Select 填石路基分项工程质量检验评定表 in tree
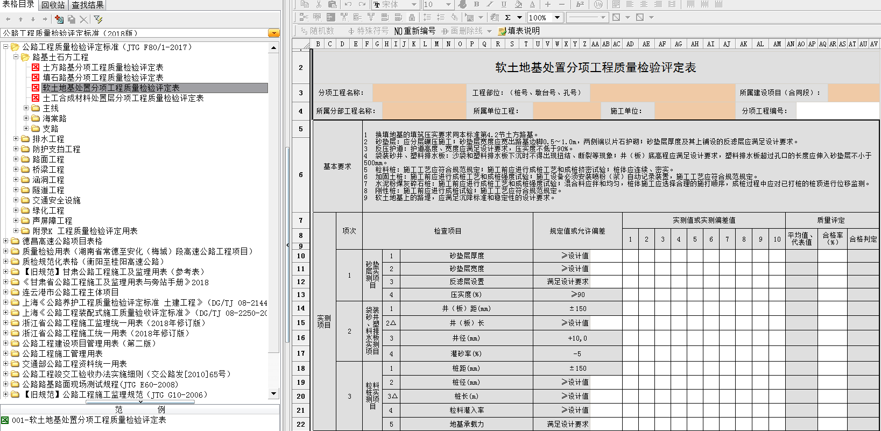This screenshot has height=431, width=881. (x=103, y=77)
